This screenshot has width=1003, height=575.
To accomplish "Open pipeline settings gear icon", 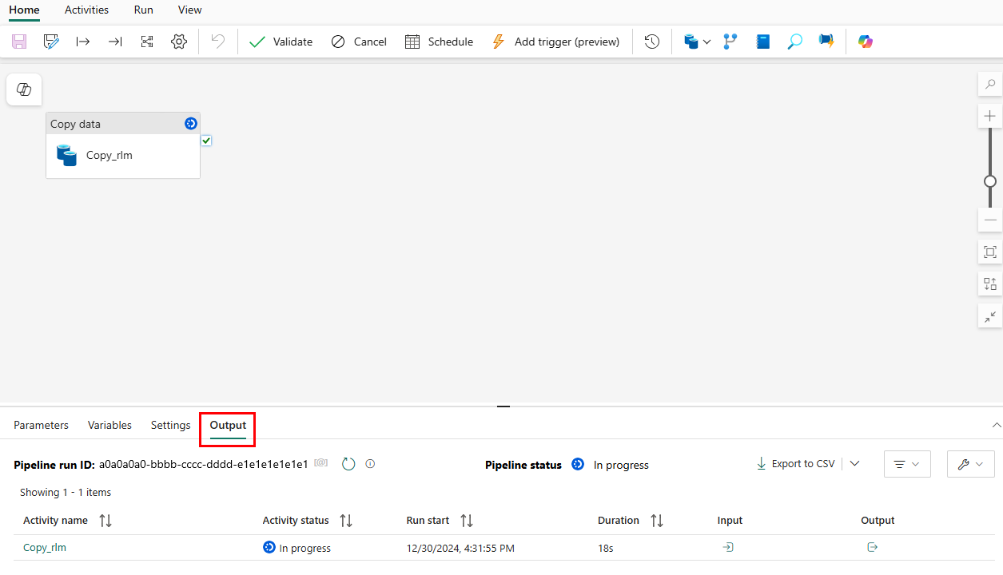I will pos(179,42).
